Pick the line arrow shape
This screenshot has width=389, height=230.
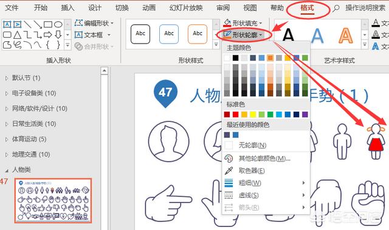[38, 24]
